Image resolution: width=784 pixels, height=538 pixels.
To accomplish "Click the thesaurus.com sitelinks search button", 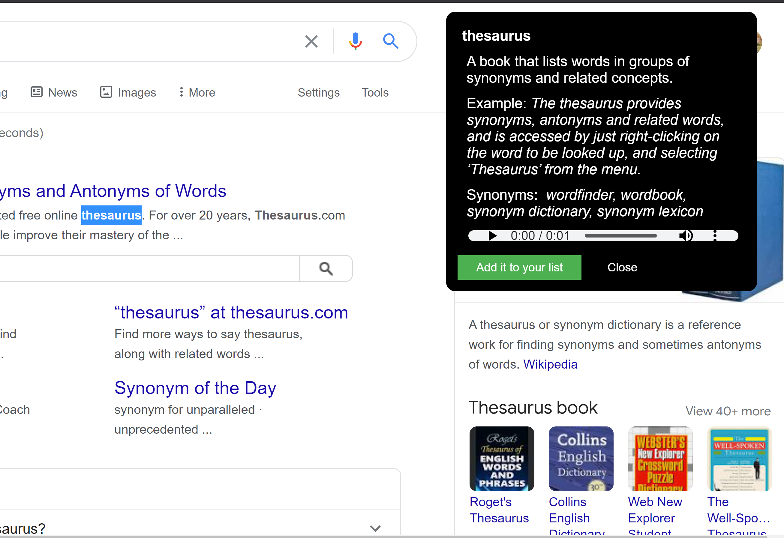I will point(326,269).
